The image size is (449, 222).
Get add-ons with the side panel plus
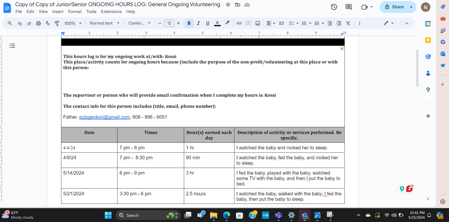[428, 116]
